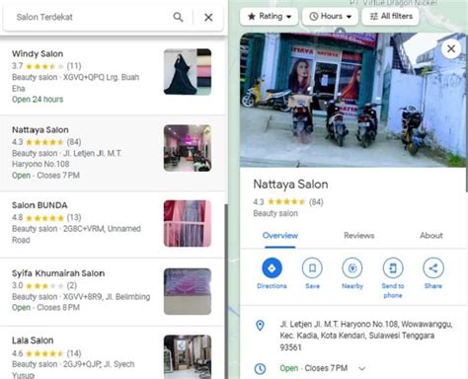This screenshot has width=468, height=379.
Task: Switch to the Overview tab
Action: point(280,236)
